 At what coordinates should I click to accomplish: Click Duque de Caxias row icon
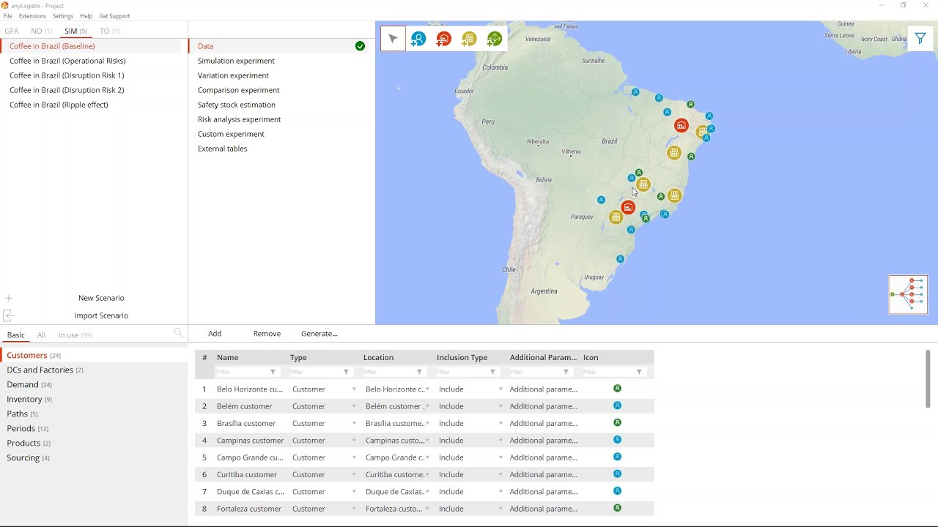pyautogui.click(x=617, y=491)
